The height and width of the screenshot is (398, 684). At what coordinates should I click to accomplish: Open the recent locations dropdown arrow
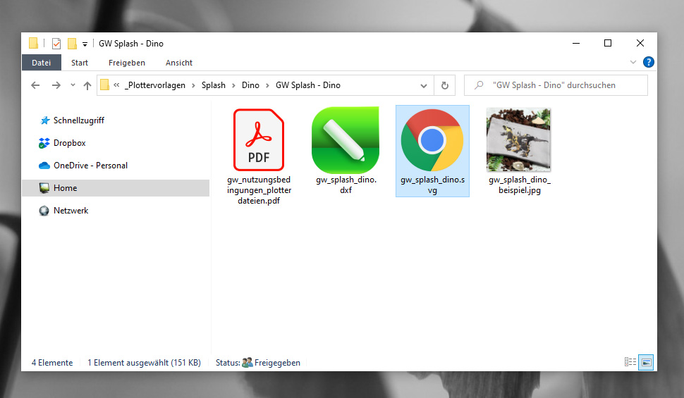71,85
